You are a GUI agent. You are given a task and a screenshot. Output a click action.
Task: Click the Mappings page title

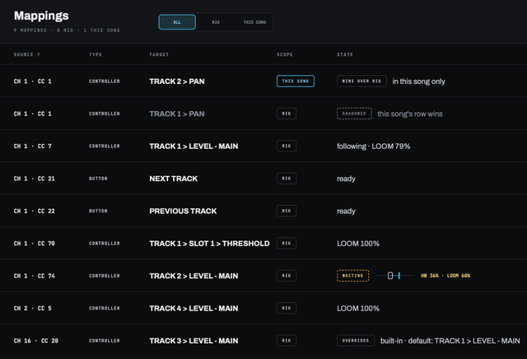click(x=41, y=16)
